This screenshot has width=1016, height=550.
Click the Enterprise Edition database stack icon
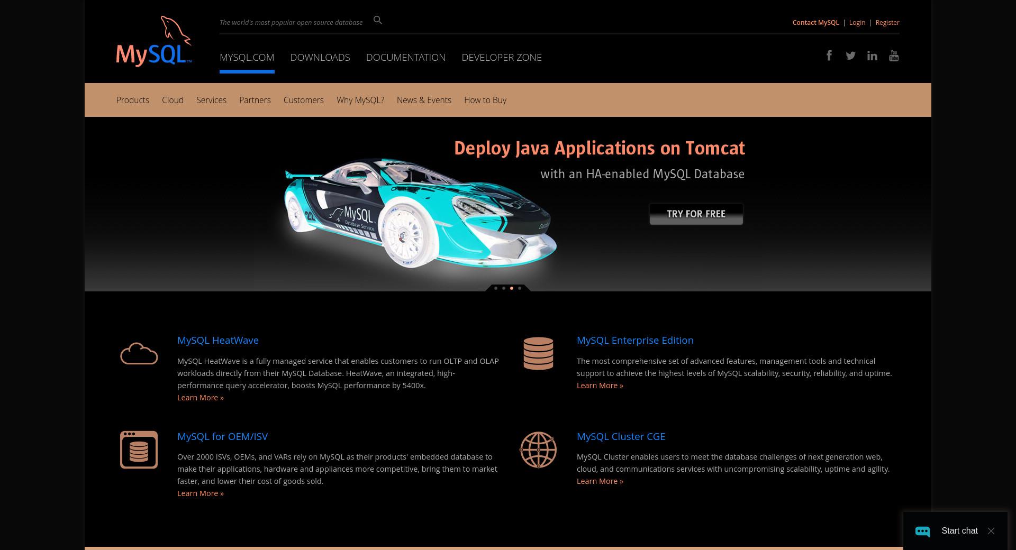coord(538,353)
